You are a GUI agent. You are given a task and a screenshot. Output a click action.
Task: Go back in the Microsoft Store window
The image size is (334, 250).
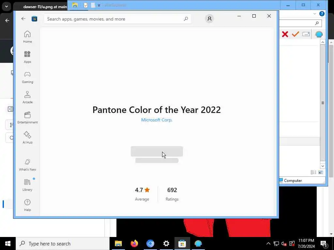point(23,19)
